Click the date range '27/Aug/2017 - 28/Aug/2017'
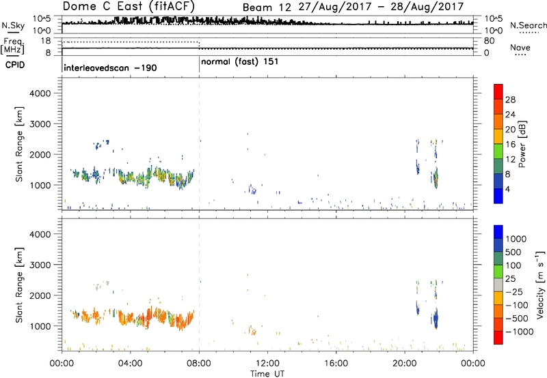 click(x=381, y=7)
